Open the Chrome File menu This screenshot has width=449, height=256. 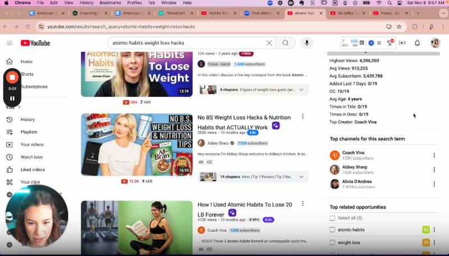(x=40, y=3)
